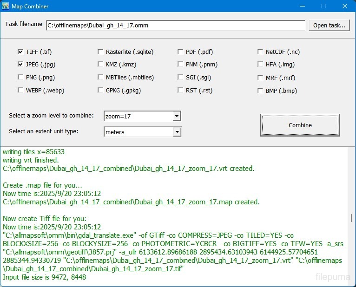Check the NetCDF (.nc) format box
This screenshot has height=287, width=356.
point(260,52)
